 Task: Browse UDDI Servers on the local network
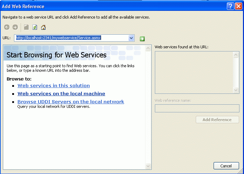pyautogui.click(x=71, y=102)
